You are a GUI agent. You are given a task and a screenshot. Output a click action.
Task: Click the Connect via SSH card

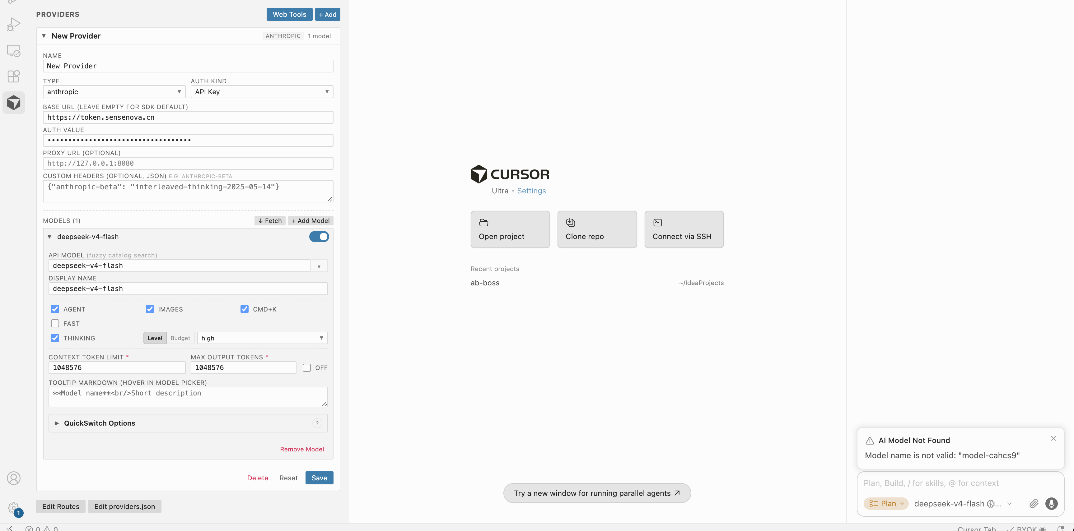684,229
